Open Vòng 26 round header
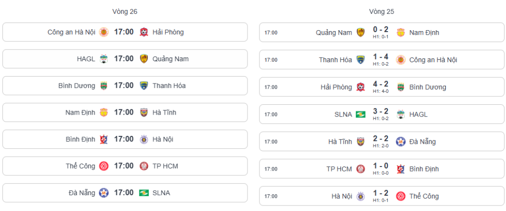Screen dimensions: 506x211 coord(125,11)
